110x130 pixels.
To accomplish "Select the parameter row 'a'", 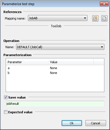I will coord(55,68).
